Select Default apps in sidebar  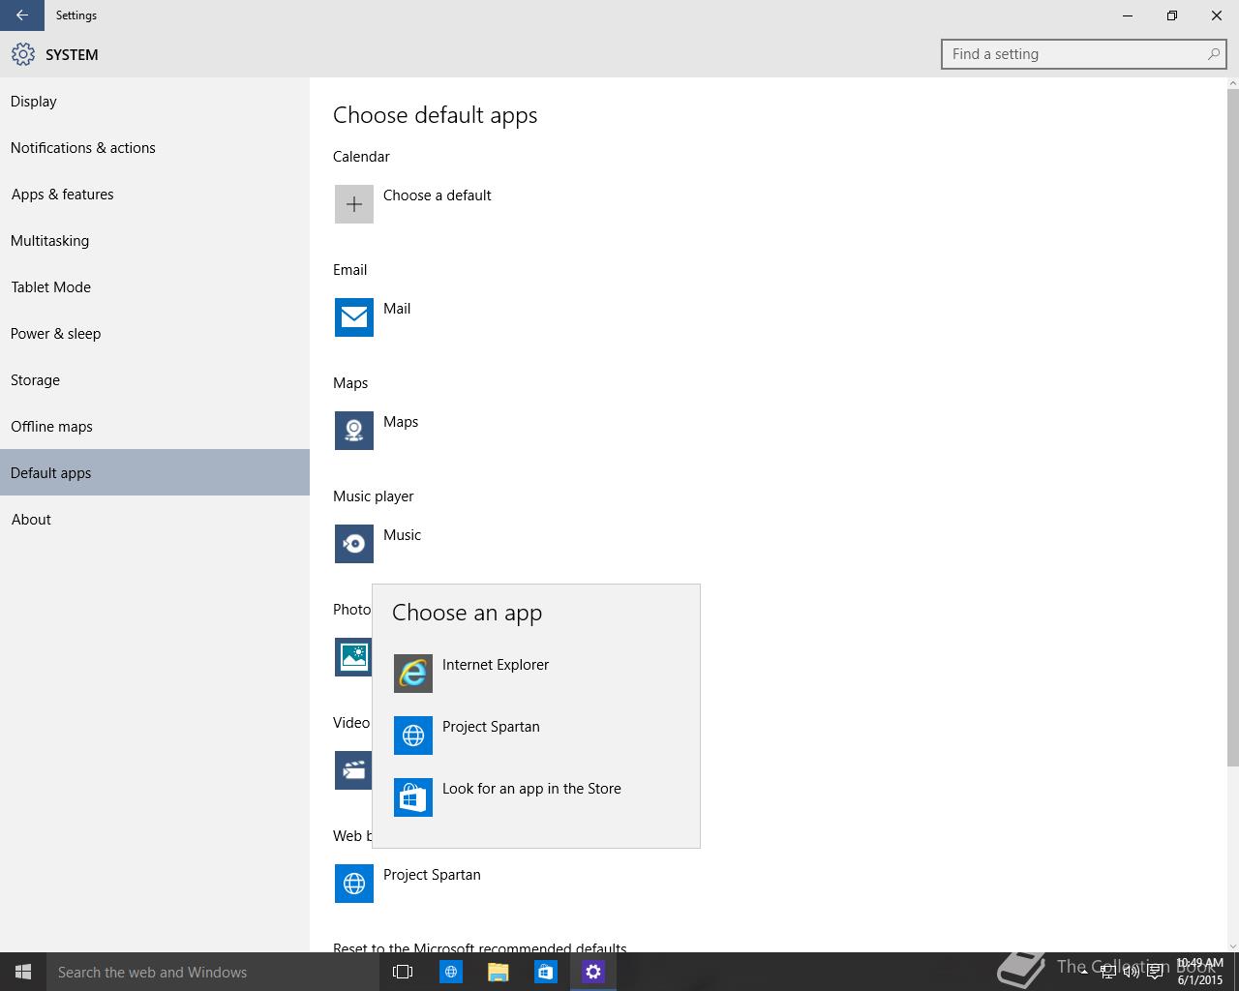tap(155, 472)
